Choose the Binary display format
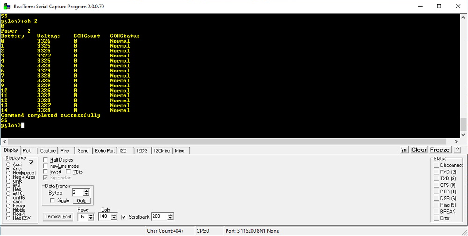Screen dimensions: 468x236 [x=8, y=206]
